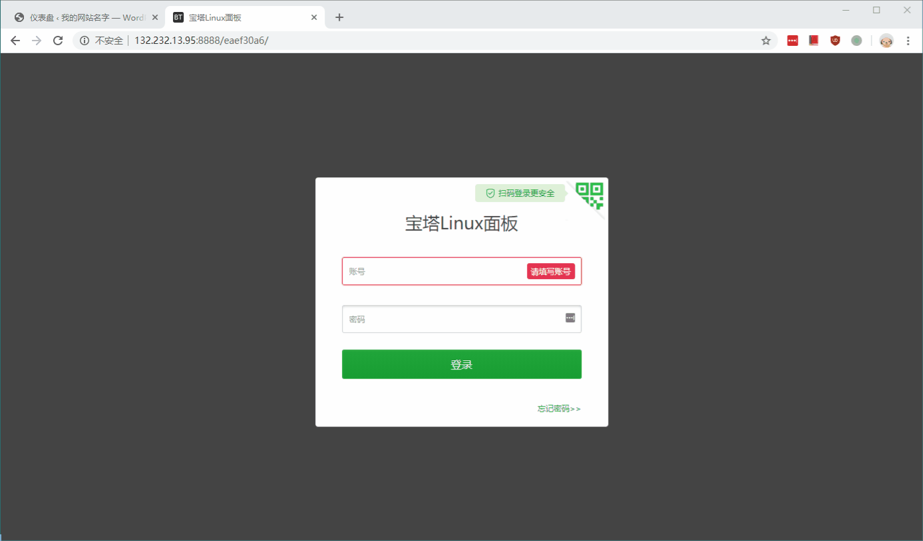The image size is (923, 541).
Task: Focus the 密码 input field
Action: 462,319
